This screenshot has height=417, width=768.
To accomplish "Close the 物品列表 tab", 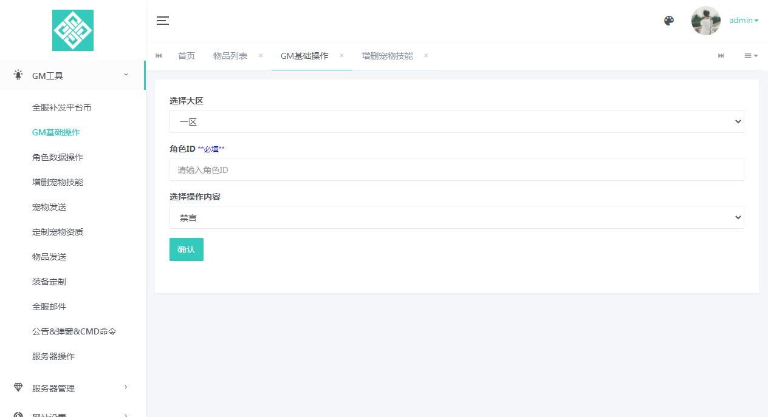I will pos(261,56).
